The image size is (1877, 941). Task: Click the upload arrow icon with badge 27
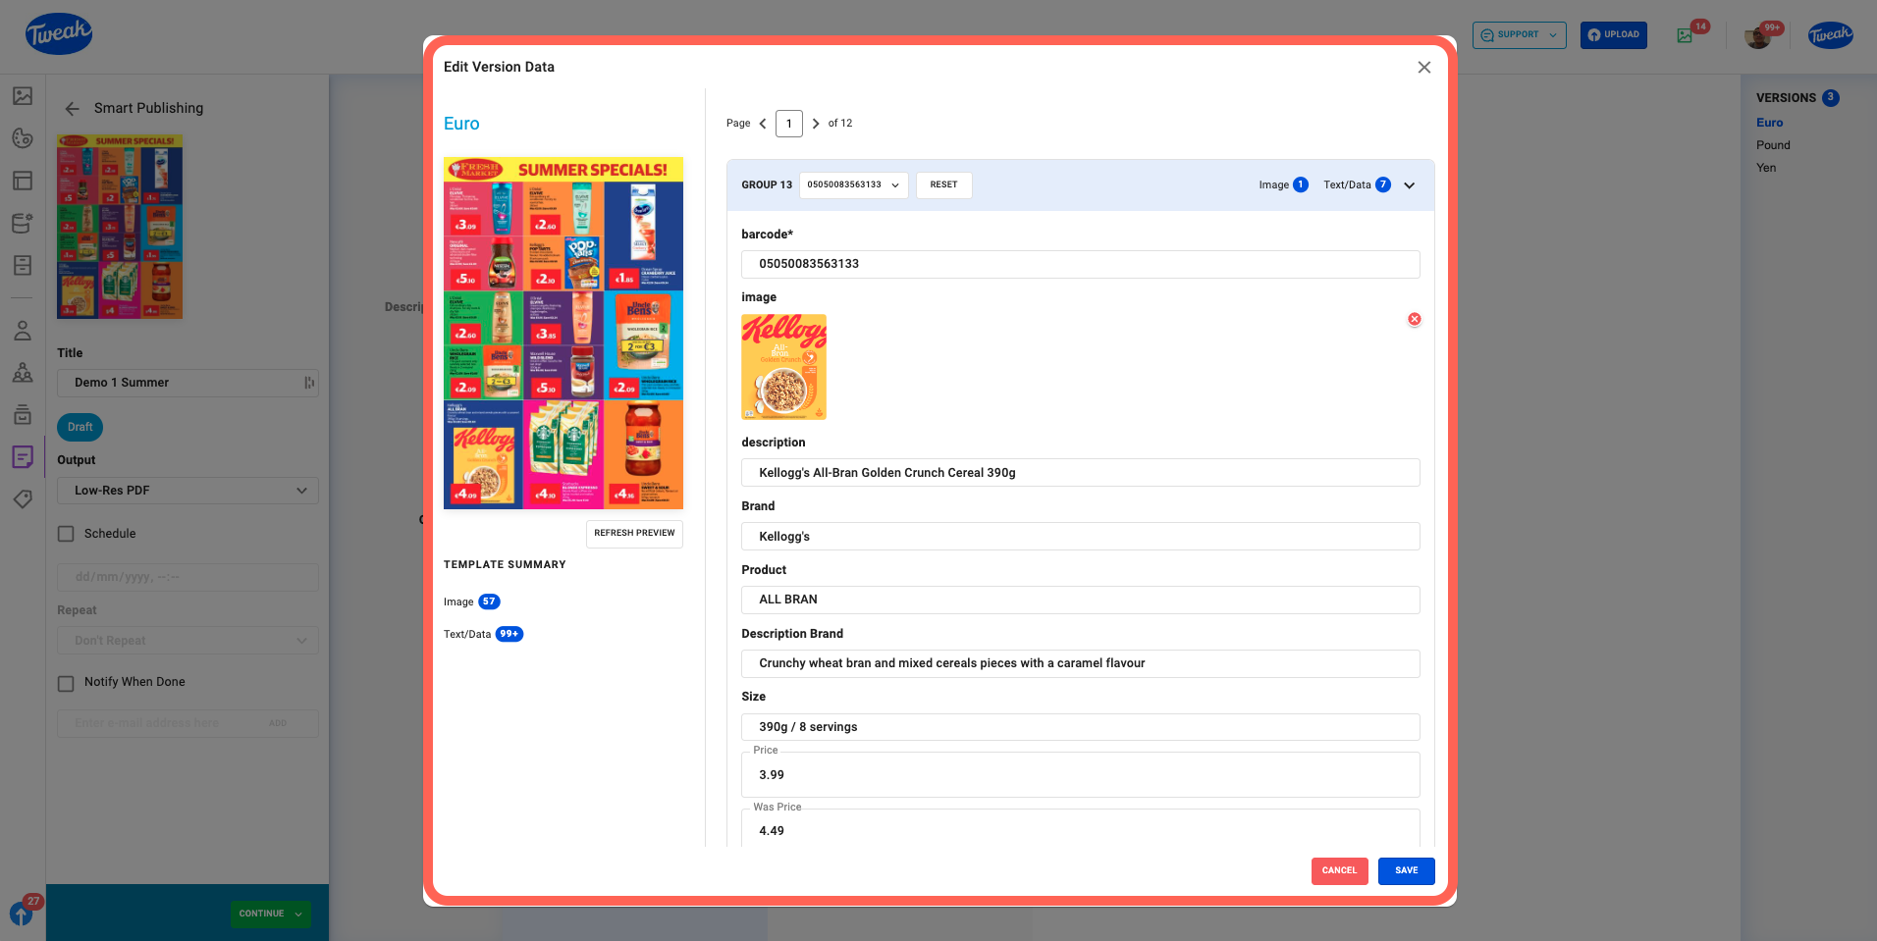[22, 913]
